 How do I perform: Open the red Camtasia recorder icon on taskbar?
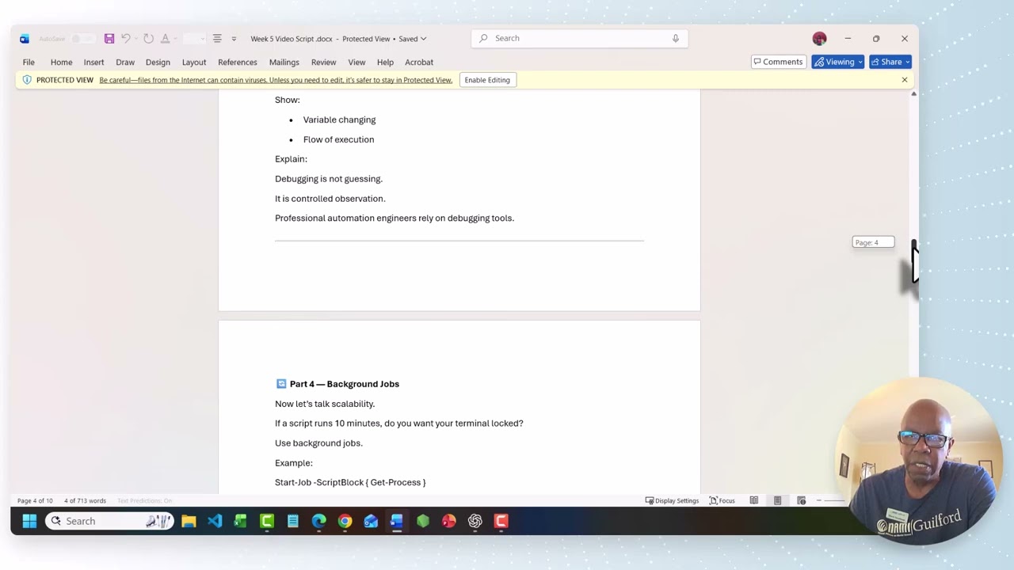[501, 521]
